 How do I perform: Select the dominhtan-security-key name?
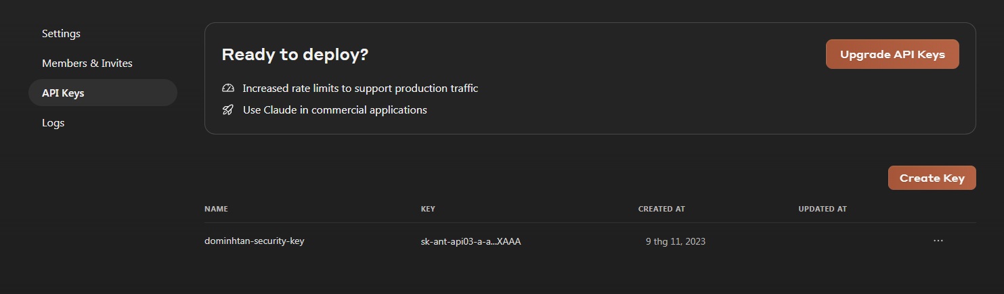pos(255,241)
